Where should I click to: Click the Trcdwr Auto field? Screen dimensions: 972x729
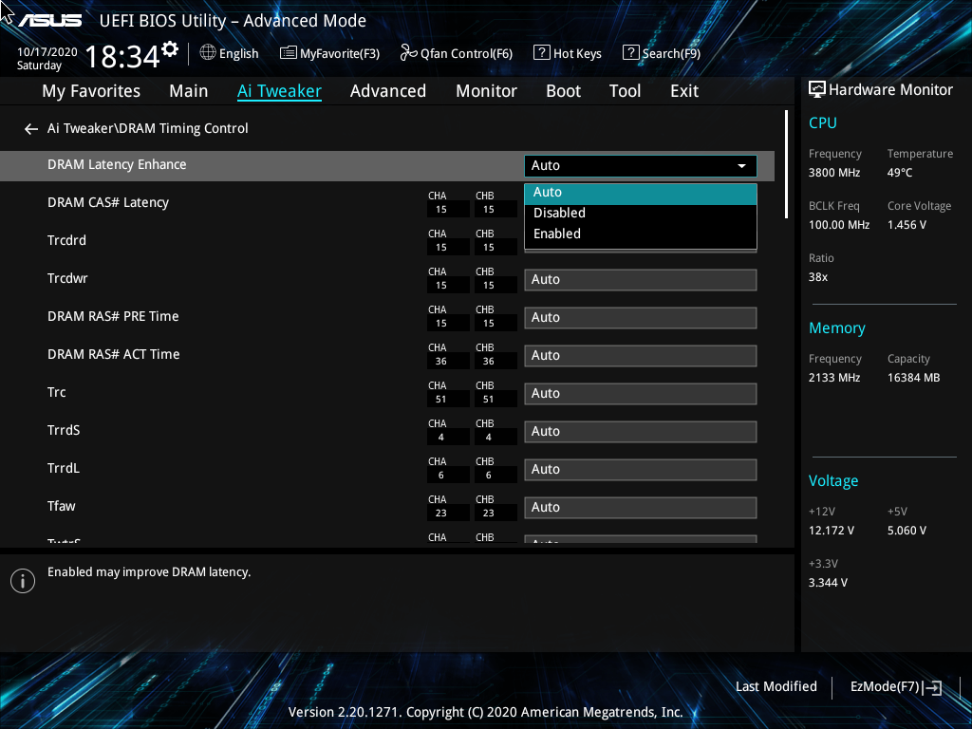pyautogui.click(x=641, y=280)
